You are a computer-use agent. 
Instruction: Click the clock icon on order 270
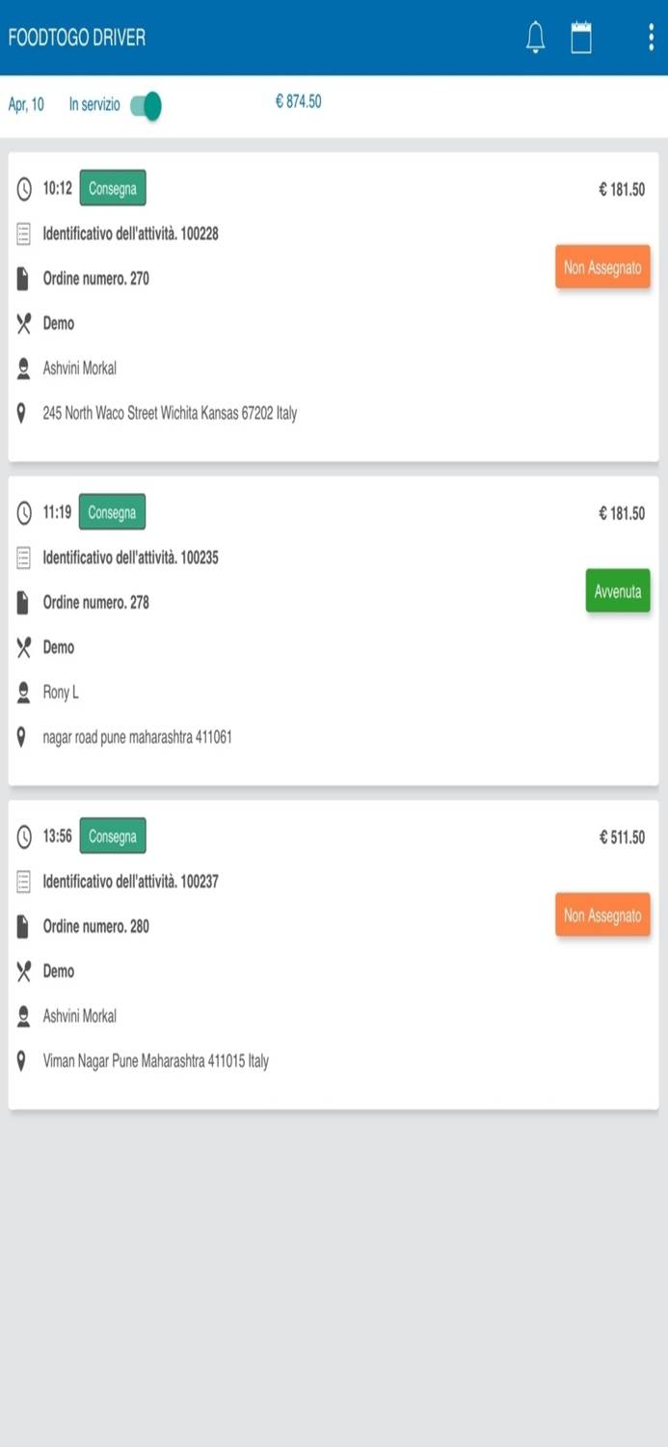point(25,189)
